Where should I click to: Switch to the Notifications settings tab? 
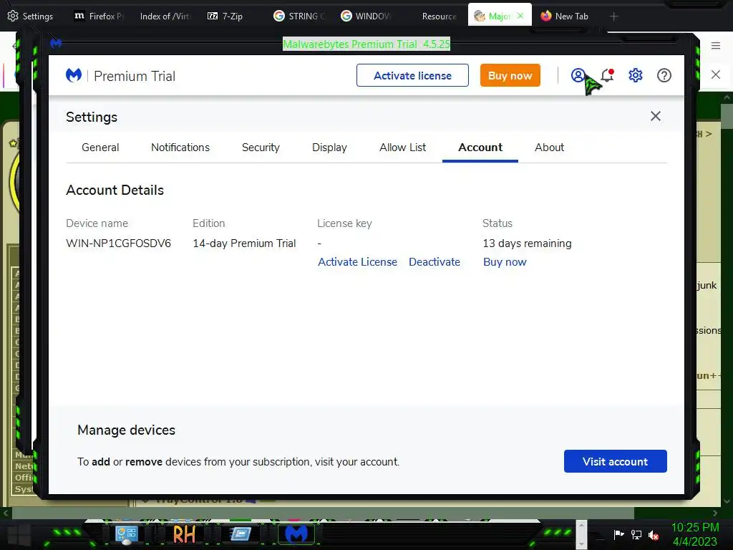tap(180, 148)
